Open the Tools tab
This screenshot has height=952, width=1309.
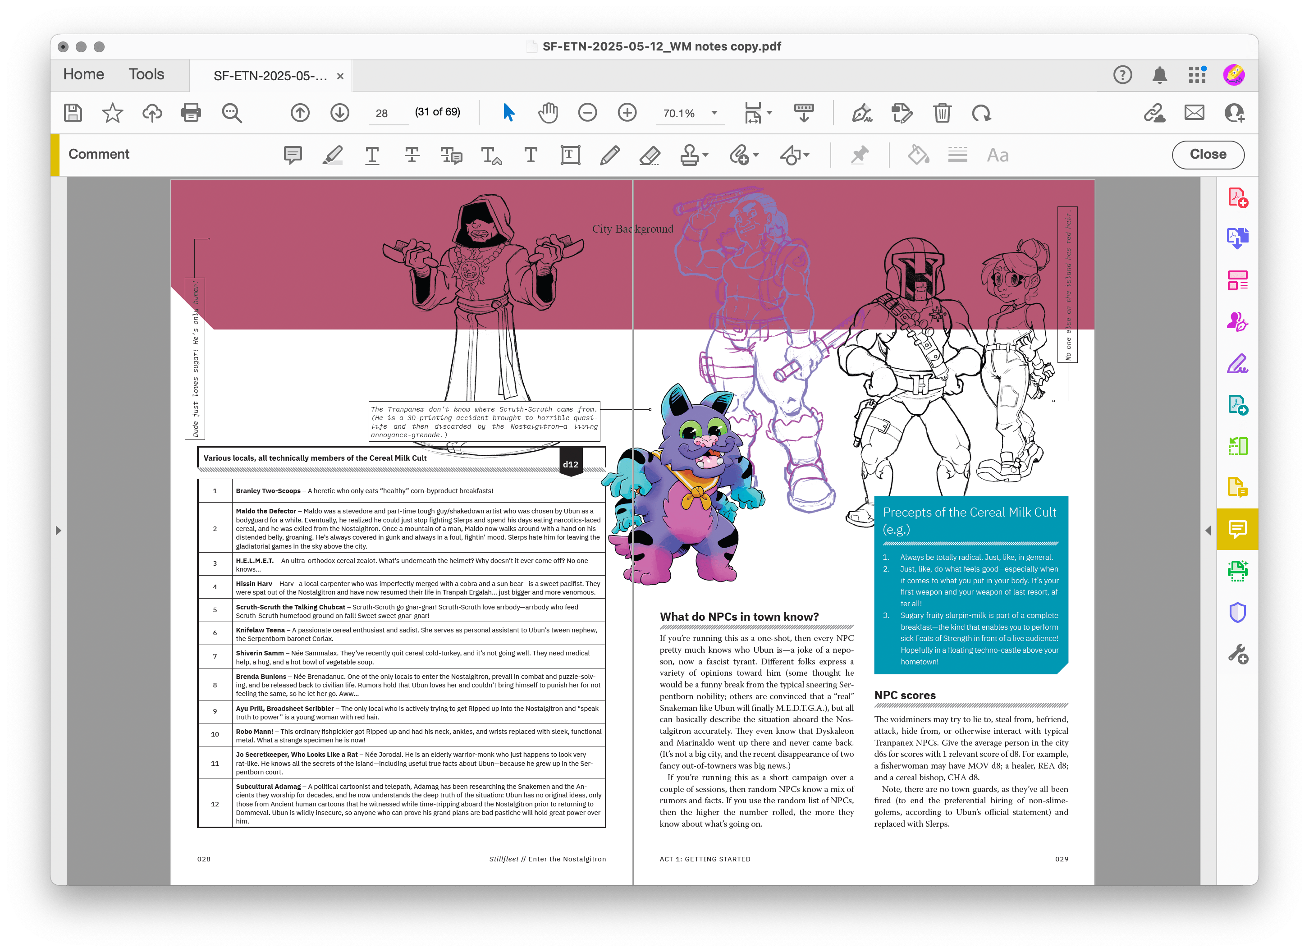pos(146,74)
